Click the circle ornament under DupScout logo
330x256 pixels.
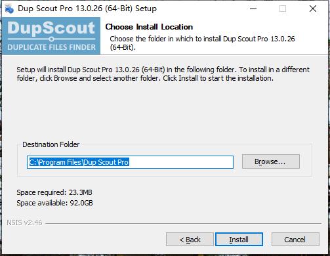coord(52,39)
